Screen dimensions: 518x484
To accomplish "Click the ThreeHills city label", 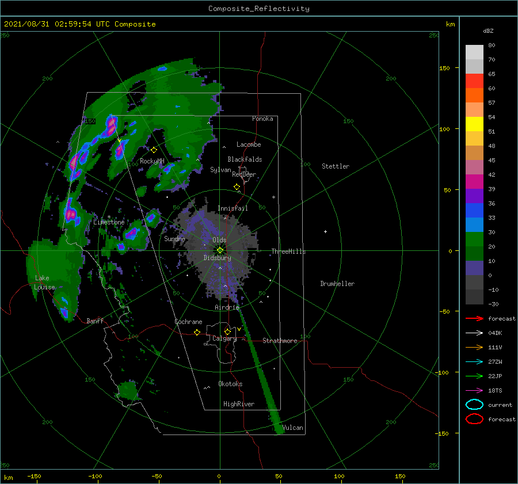I will (289, 251).
